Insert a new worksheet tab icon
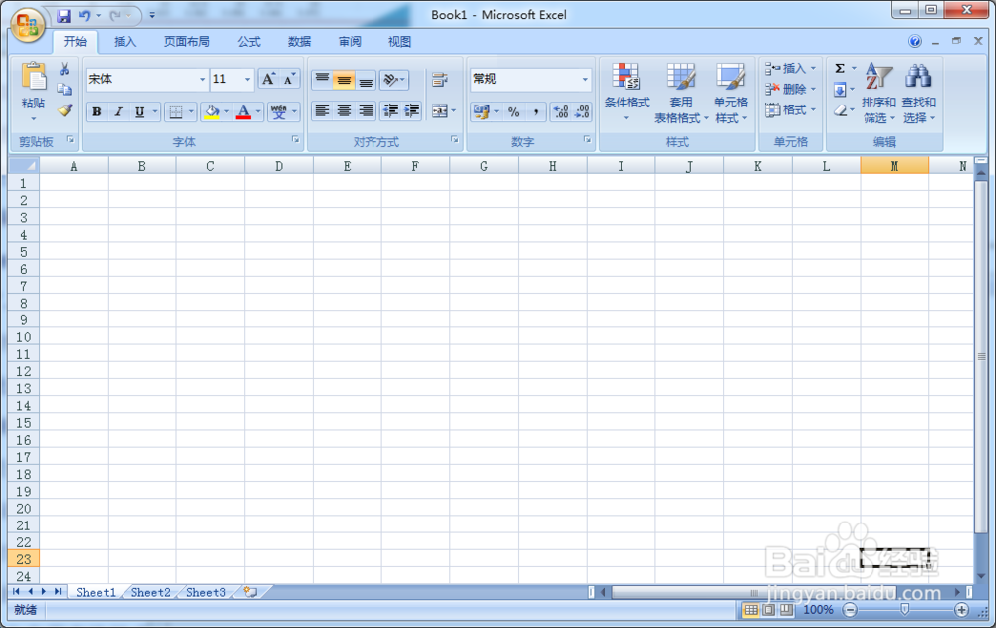Screen dimensions: 996x628 (x=250, y=592)
